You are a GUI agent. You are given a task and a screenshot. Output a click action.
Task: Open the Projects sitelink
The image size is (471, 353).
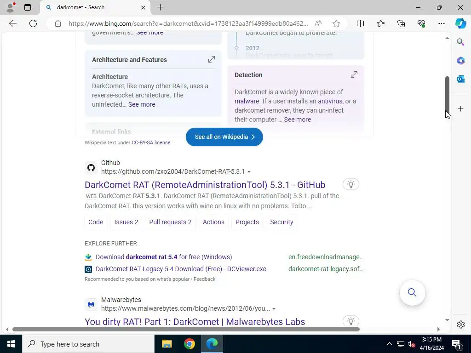[247, 222]
